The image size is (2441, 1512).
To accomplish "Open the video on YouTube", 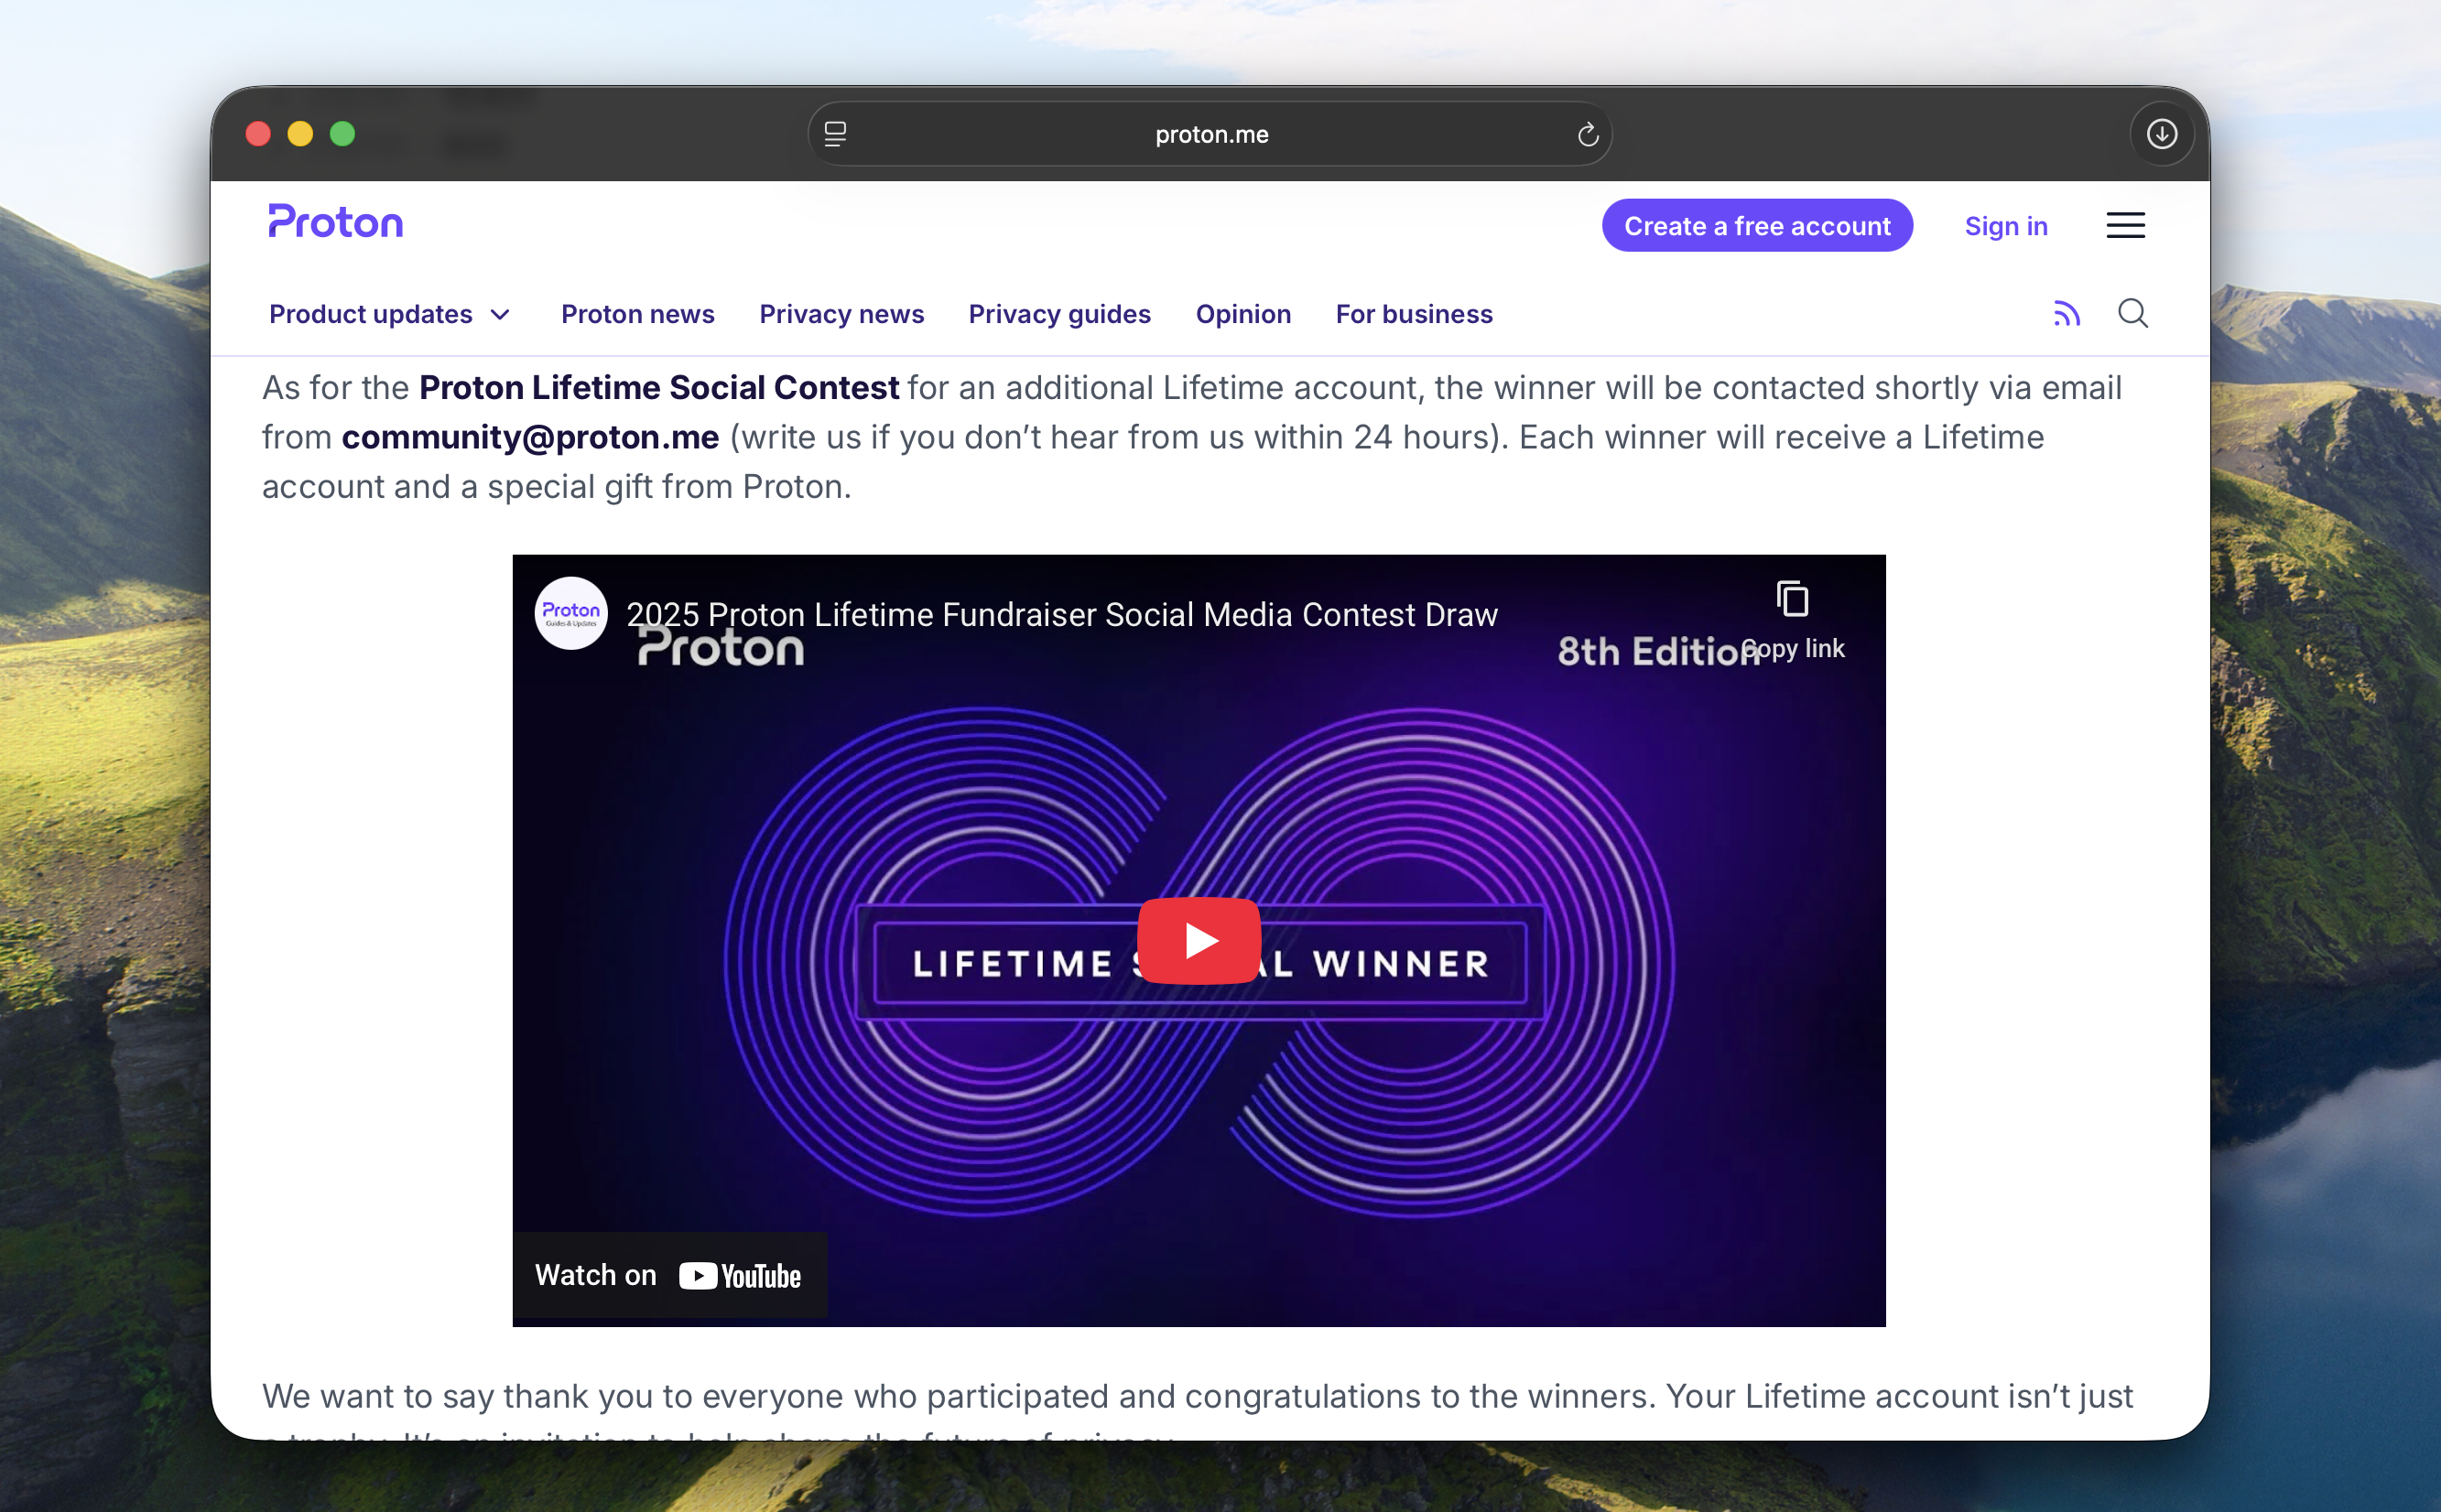I will 669,1274.
